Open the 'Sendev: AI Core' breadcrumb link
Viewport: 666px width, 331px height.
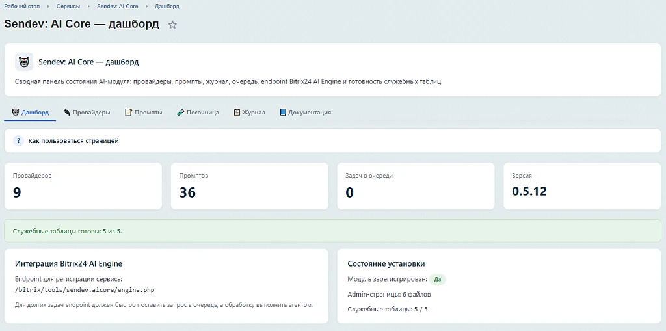click(x=117, y=7)
